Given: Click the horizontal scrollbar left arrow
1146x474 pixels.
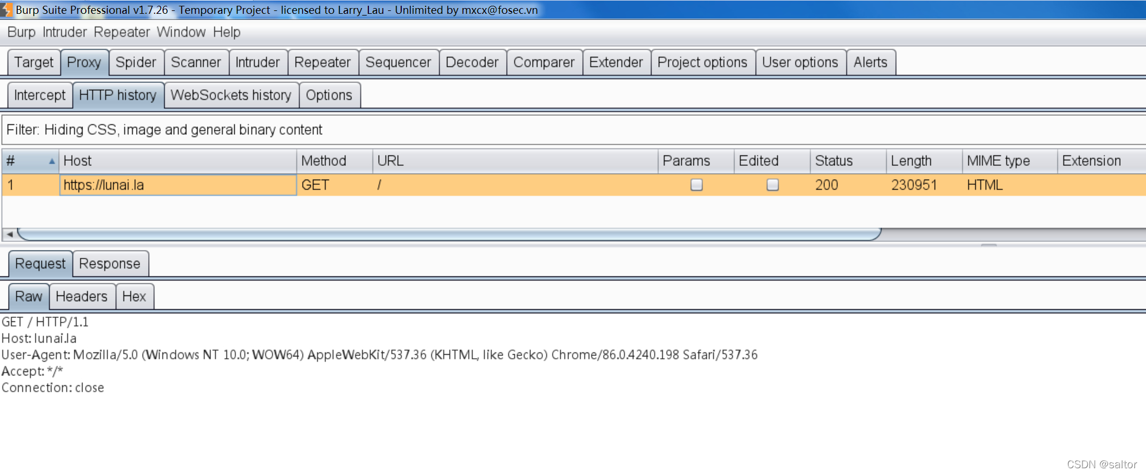Looking at the screenshot, I should 9,234.
